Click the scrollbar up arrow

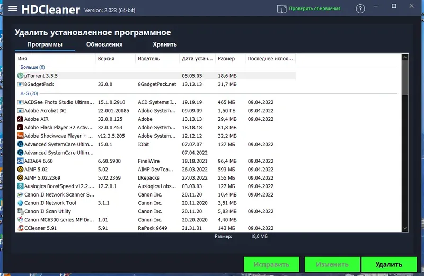click(405, 57)
